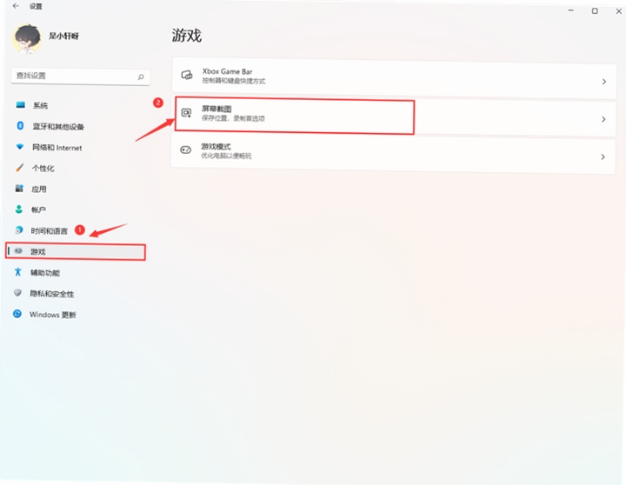The width and height of the screenshot is (626, 485).
Task: Select 帐户 in the sidebar
Action: tap(38, 209)
